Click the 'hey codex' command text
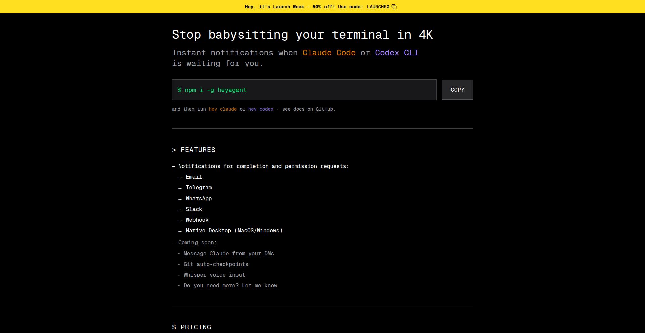 [261, 109]
